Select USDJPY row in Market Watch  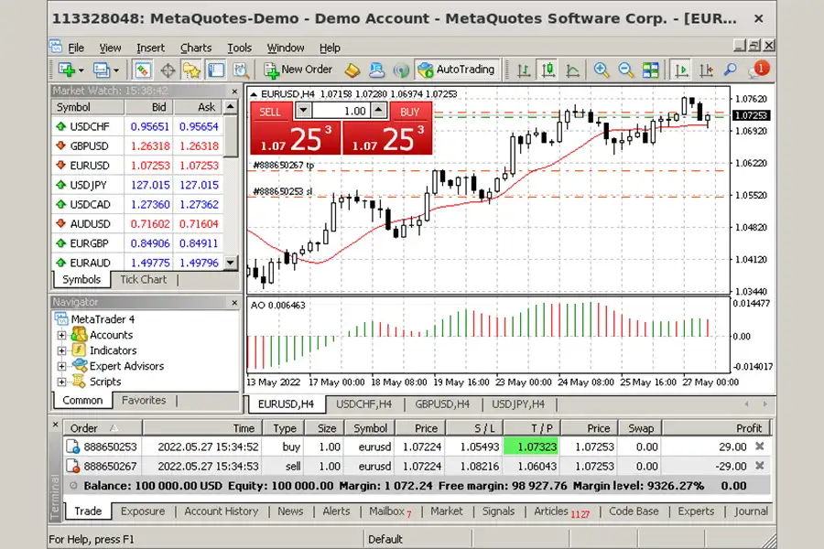pos(137,185)
